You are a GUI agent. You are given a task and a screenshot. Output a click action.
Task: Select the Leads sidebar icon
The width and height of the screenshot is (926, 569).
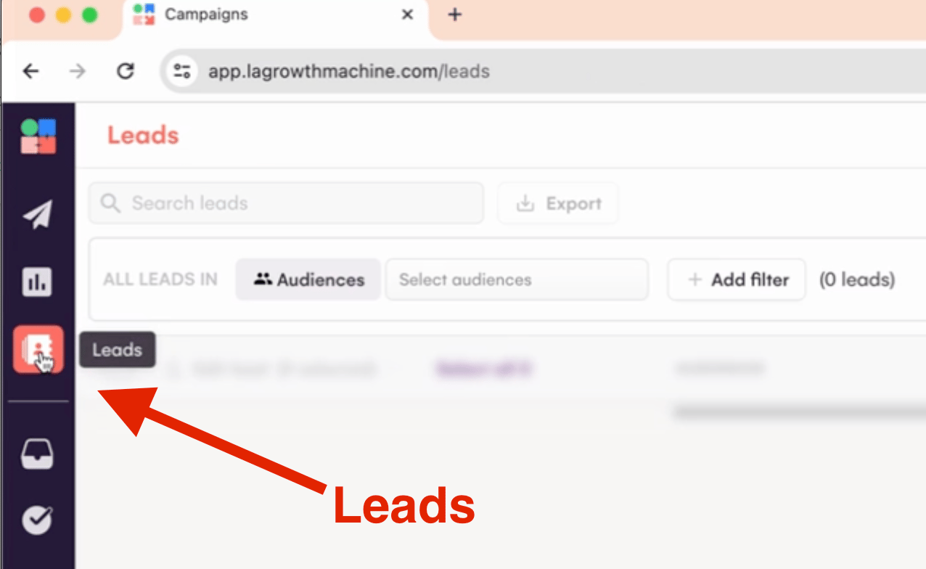pyautogui.click(x=38, y=350)
